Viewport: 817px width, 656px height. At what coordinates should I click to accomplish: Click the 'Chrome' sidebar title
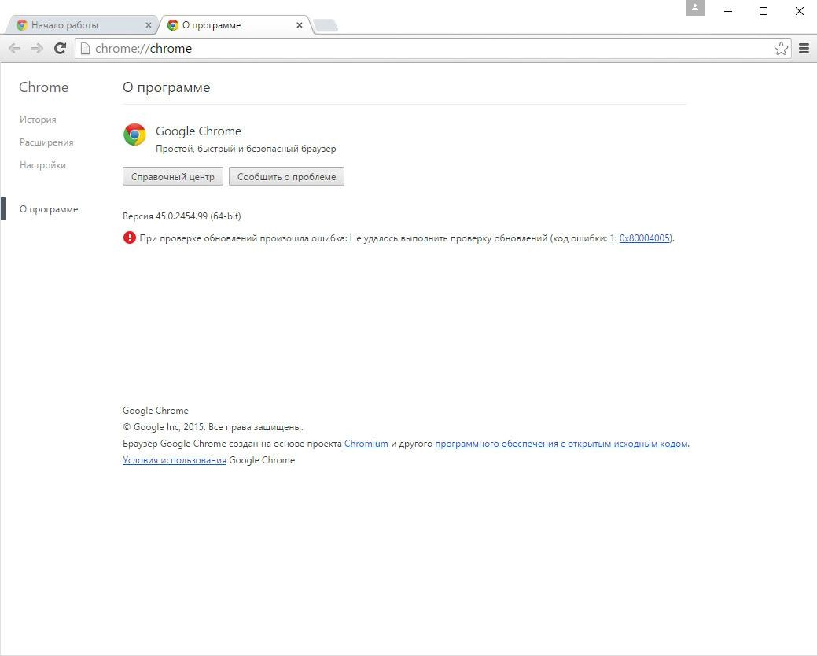(x=44, y=87)
